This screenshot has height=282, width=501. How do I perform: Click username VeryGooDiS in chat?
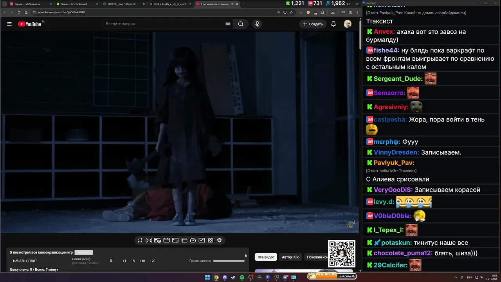pos(393,190)
